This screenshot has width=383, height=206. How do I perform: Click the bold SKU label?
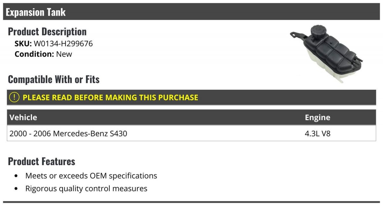pyautogui.click(x=23, y=43)
